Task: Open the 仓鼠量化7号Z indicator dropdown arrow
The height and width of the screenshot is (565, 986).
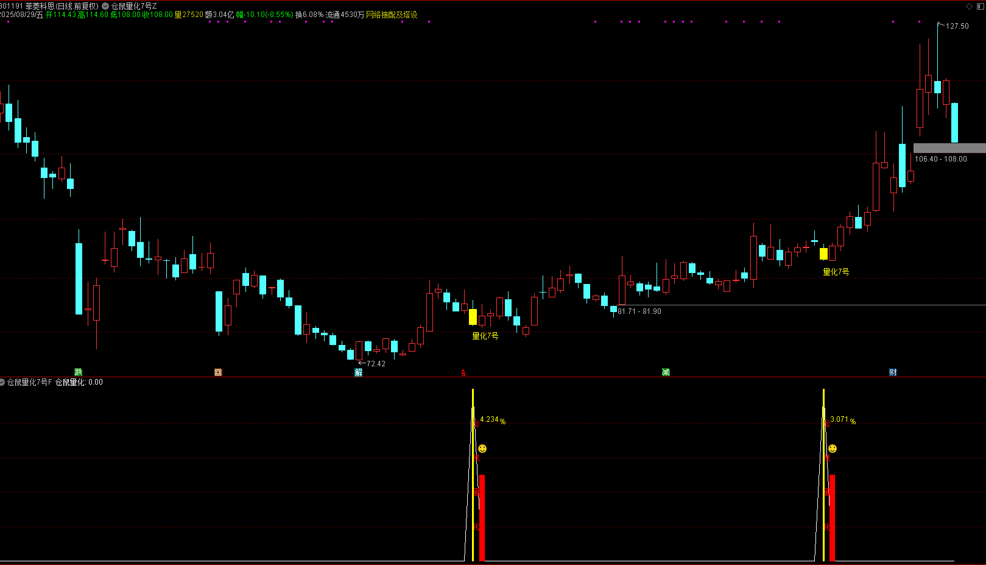Action: tap(105, 6)
